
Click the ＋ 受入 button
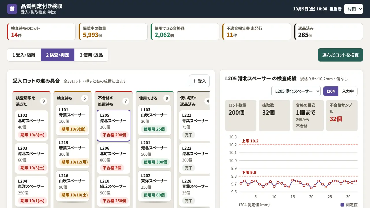199,81
